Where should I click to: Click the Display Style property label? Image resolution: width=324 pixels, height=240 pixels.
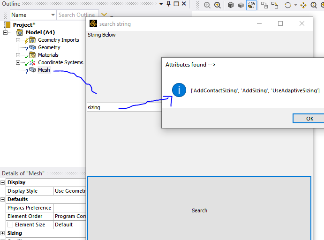pos(23,191)
